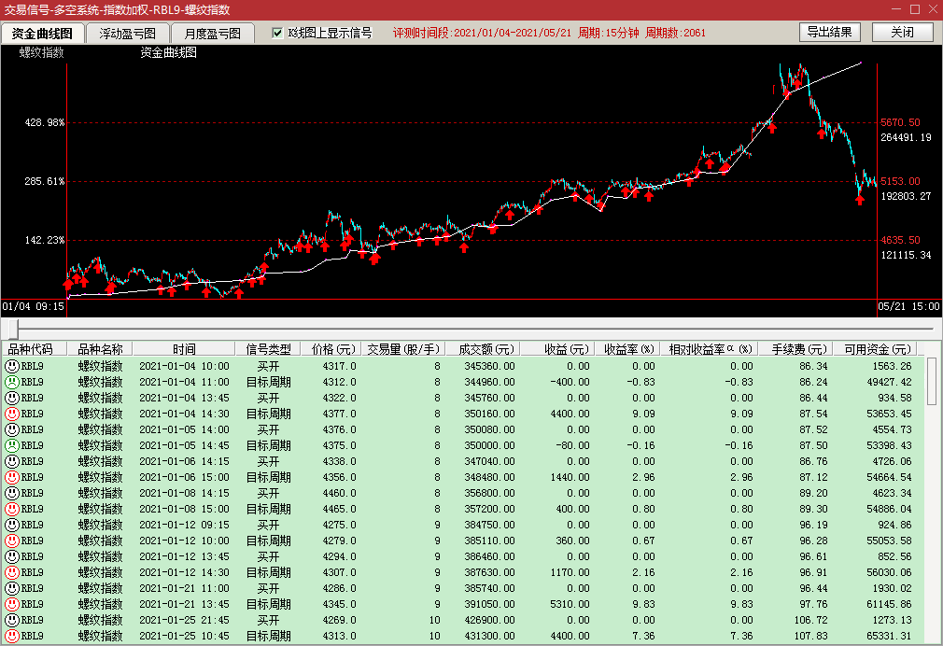Sort by 品种名称 column header

100,349
